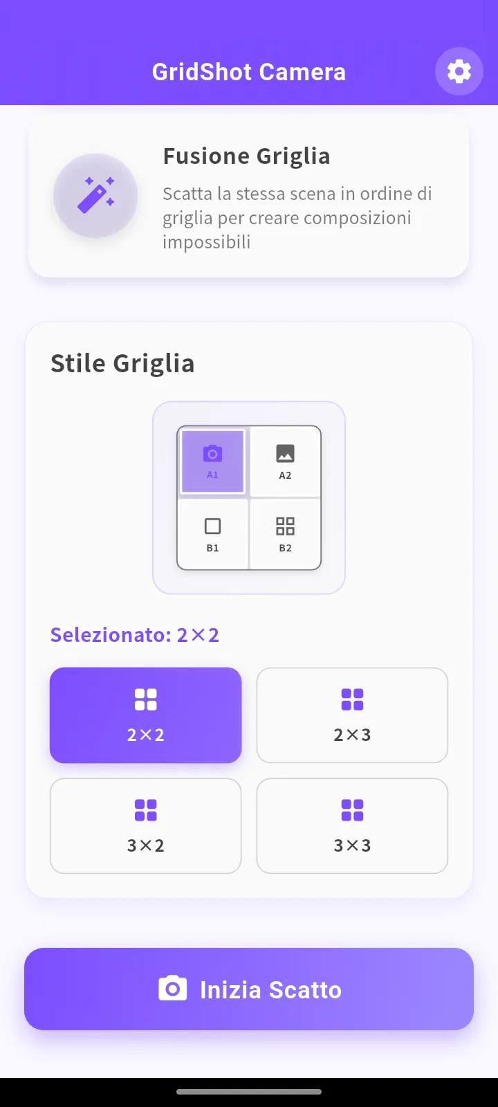The image size is (498, 1107).
Task: Tap the Fusione Griglia heading
Action: (246, 156)
